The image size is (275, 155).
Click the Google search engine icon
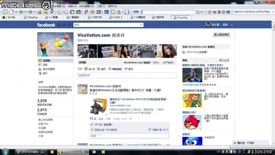[x=198, y=12]
